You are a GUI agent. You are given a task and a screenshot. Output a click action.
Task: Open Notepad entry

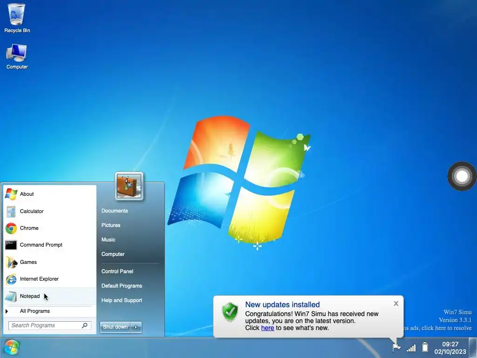pyautogui.click(x=50, y=296)
